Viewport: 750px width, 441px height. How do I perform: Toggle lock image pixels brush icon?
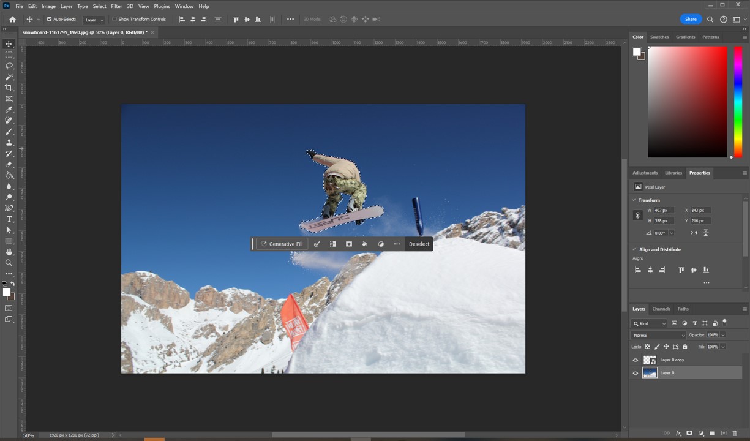657,347
